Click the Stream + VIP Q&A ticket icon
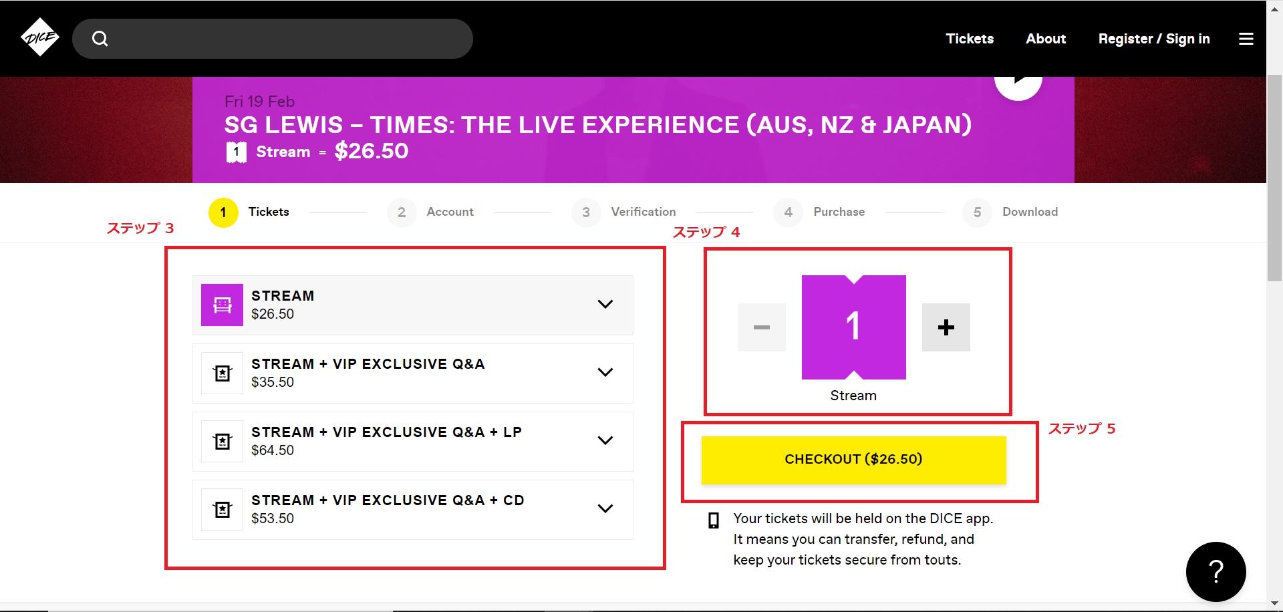This screenshot has height=612, width=1283. pos(222,373)
